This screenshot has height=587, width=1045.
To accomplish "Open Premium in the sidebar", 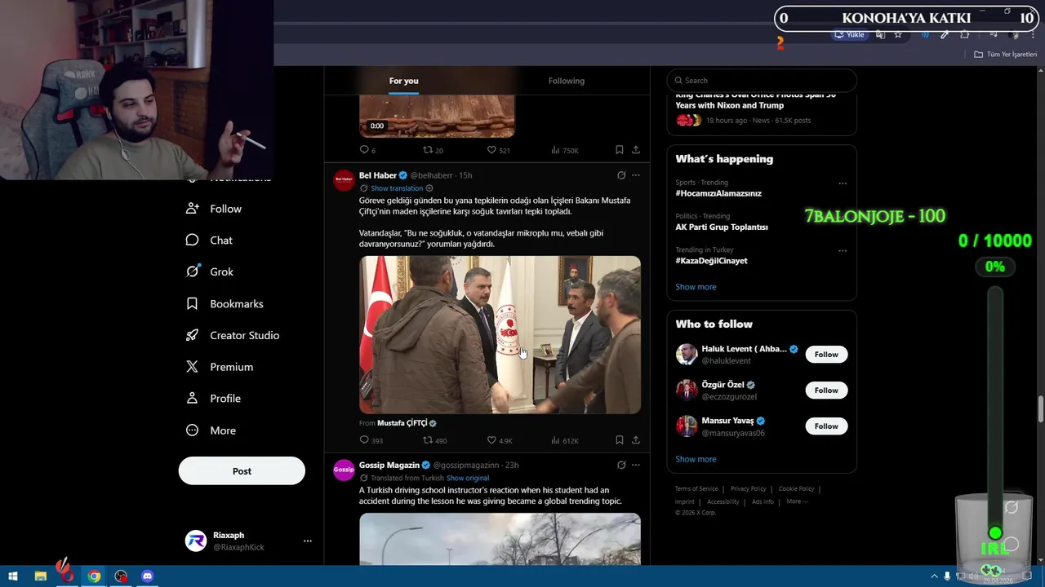I will 220,367.
